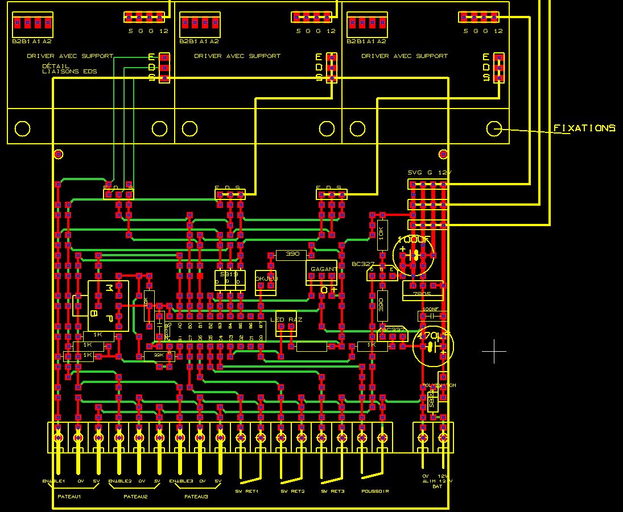Screen dimensions: 623x512
Task: Pick the BC337 transistor footprint
Action: point(393,334)
